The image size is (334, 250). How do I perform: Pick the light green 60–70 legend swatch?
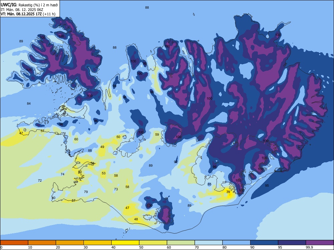pyautogui.click(x=181, y=243)
